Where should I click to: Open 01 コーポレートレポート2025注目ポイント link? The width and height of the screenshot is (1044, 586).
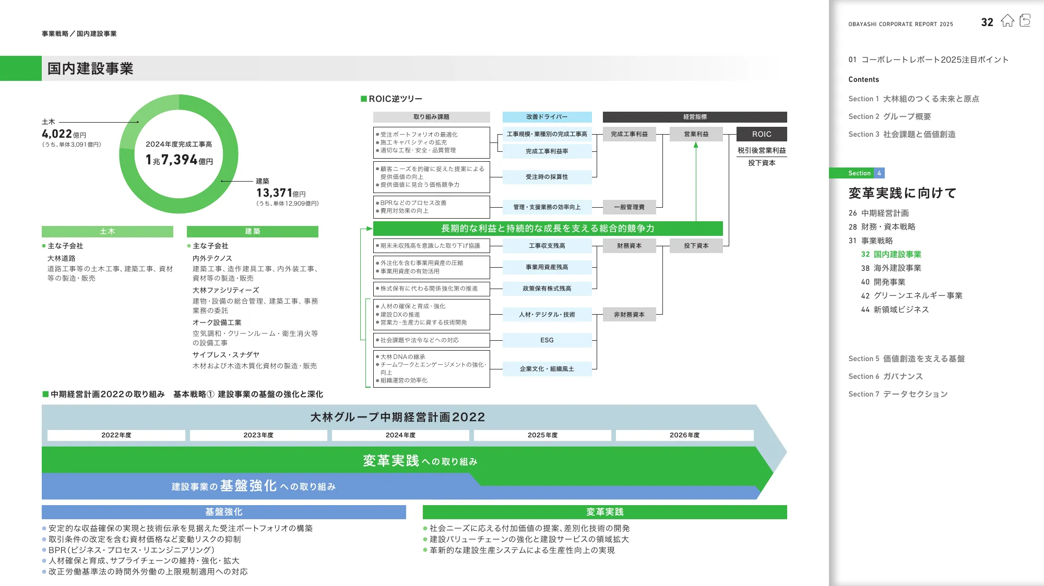pyautogui.click(x=928, y=59)
